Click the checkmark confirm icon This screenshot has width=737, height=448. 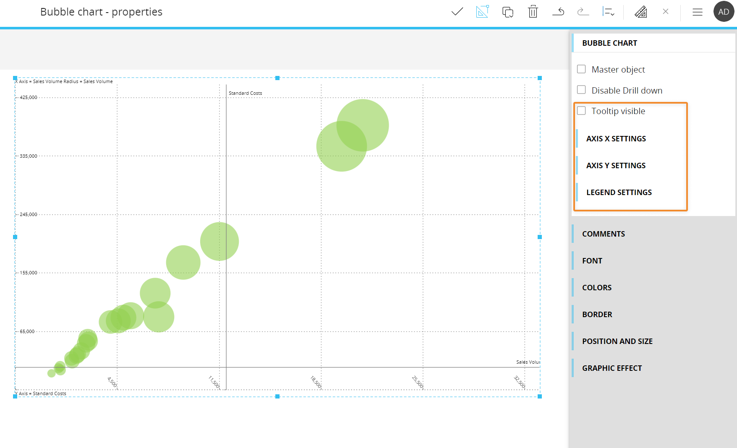coord(457,12)
